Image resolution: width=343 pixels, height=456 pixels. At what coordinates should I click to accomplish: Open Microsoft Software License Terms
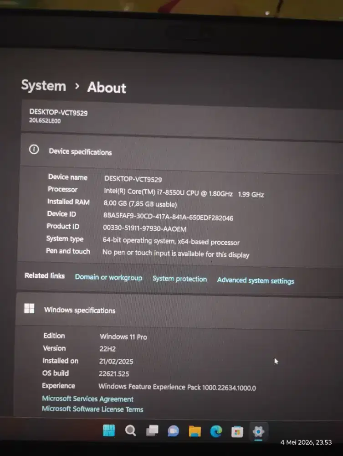pos(92,409)
